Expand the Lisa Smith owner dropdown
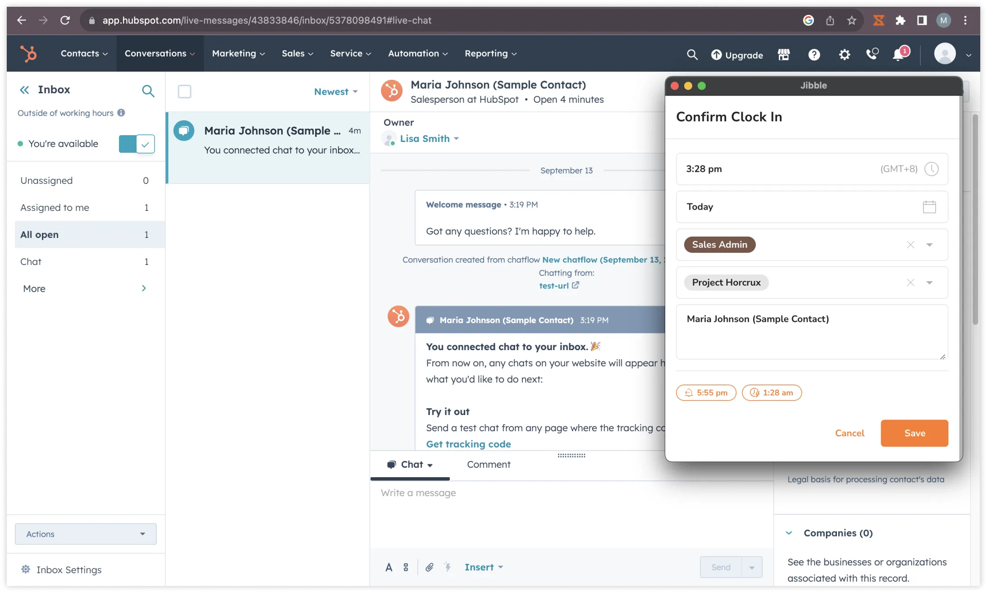Viewport: 987px width, 593px height. click(x=457, y=138)
